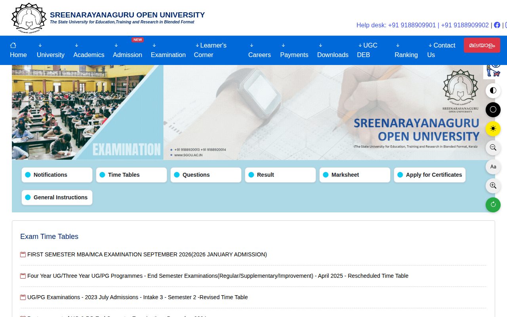Click the help desk phone number 9188909902
507x317 pixels.
click(x=465, y=25)
